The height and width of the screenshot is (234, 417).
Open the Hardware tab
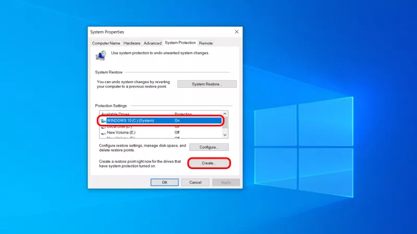coord(132,43)
